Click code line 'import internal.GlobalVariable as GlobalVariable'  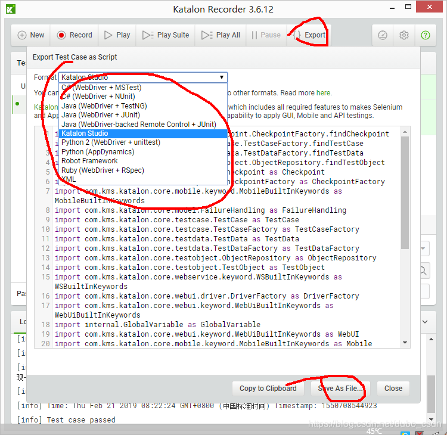click(x=158, y=324)
